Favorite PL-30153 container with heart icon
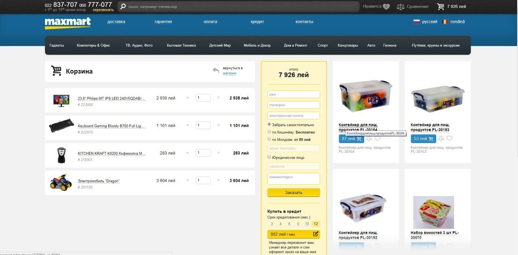Screen dimensions: 518x255 pos(449,138)
